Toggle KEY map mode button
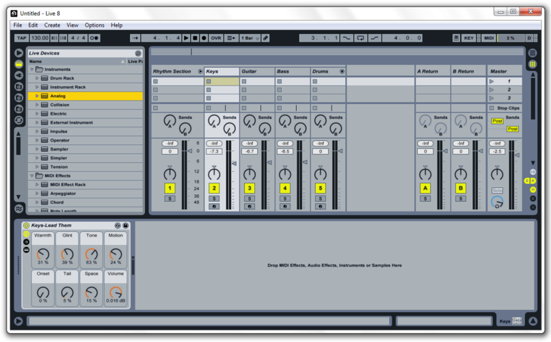551x342 pixels. (469, 38)
